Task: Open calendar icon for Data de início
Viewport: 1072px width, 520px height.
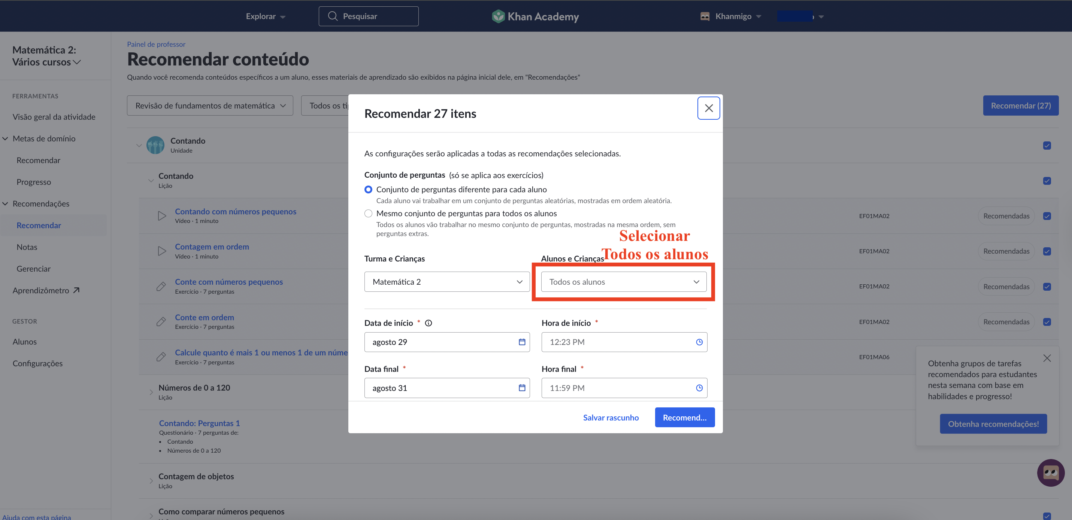Action: point(521,342)
